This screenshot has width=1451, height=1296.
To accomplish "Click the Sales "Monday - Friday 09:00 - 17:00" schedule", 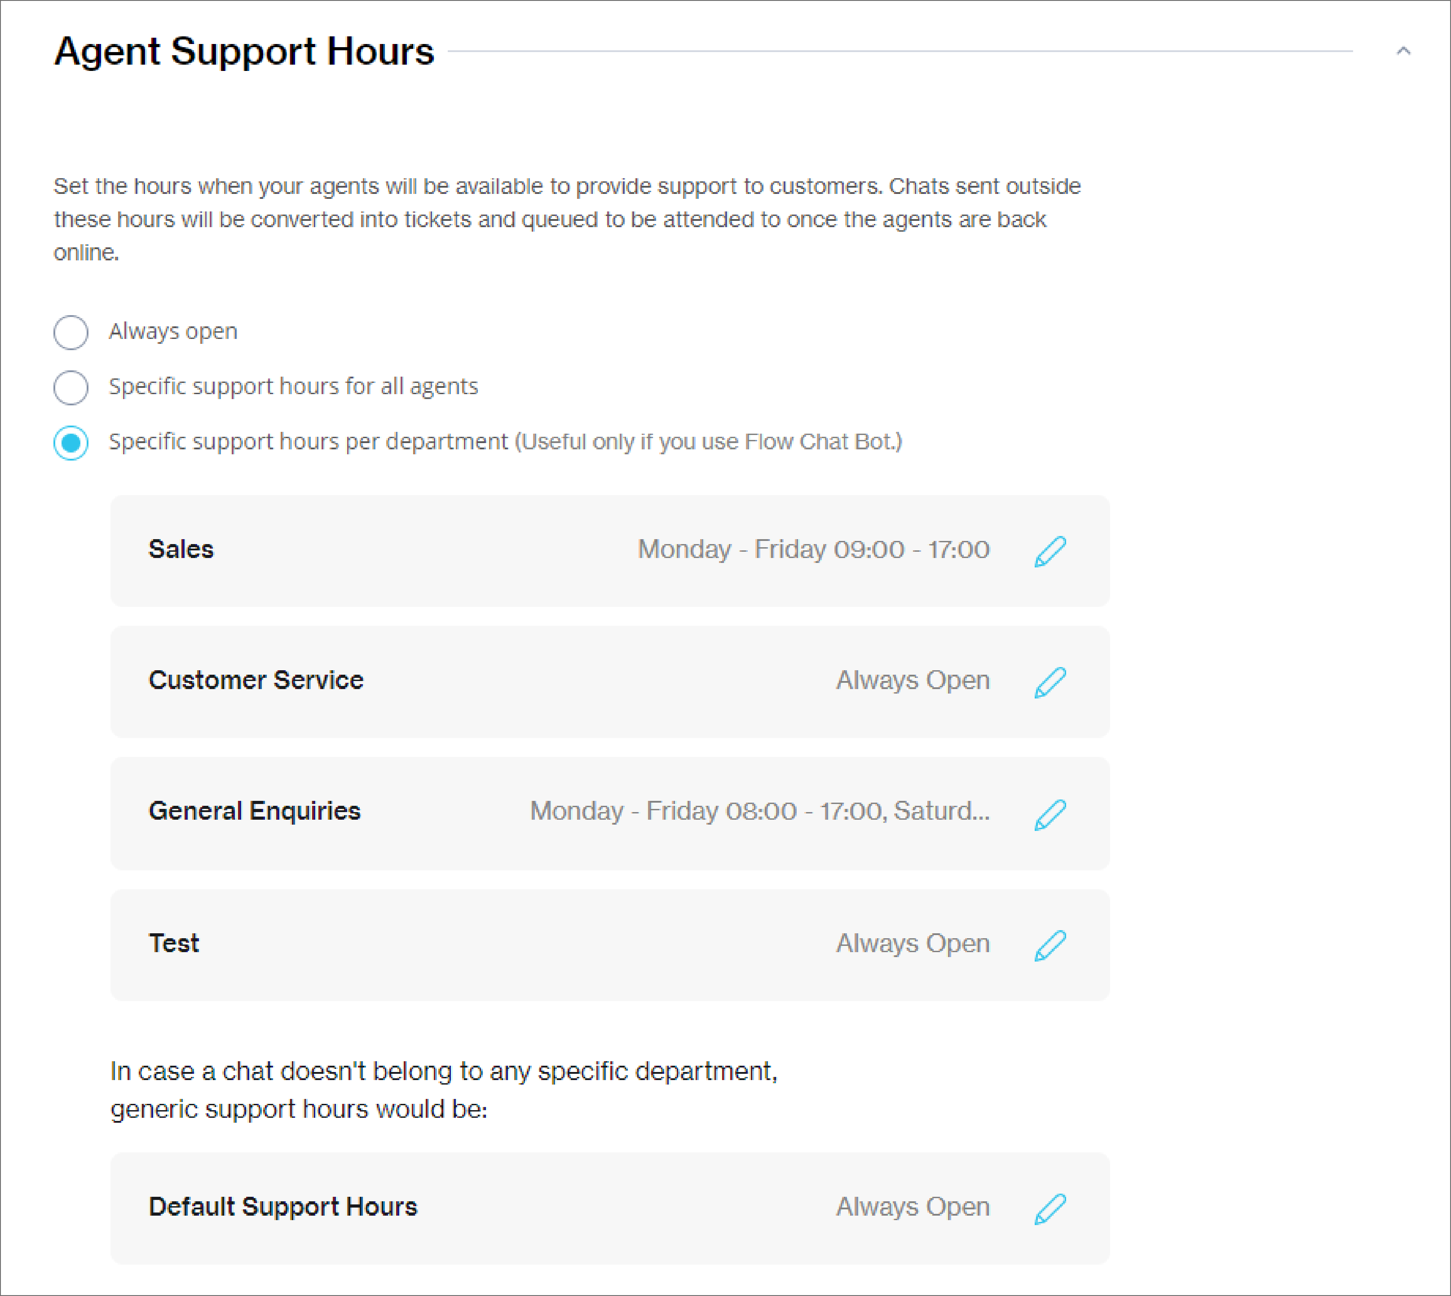I will (x=813, y=549).
